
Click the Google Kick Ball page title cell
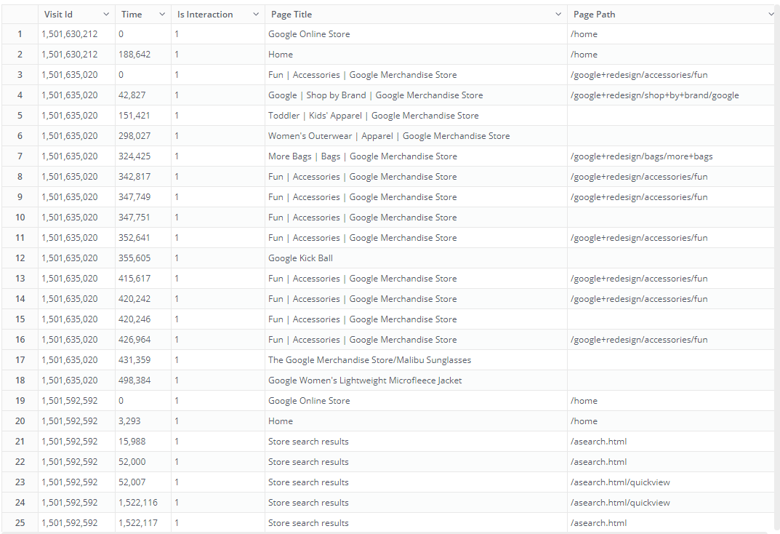[300, 258]
